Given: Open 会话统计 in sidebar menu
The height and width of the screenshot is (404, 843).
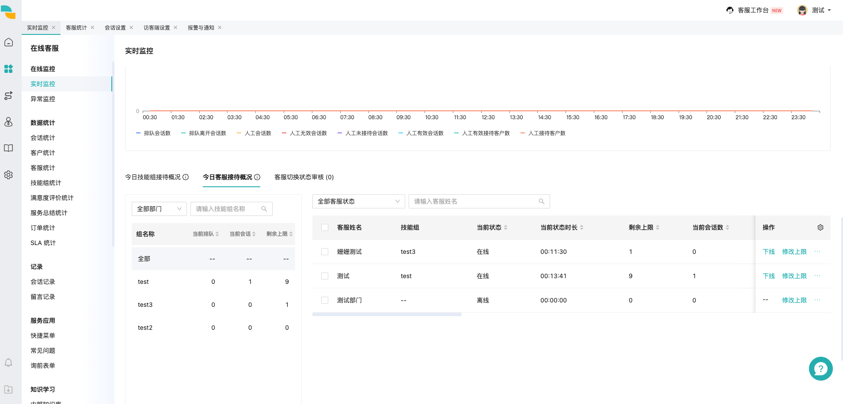Looking at the screenshot, I should coord(43,138).
